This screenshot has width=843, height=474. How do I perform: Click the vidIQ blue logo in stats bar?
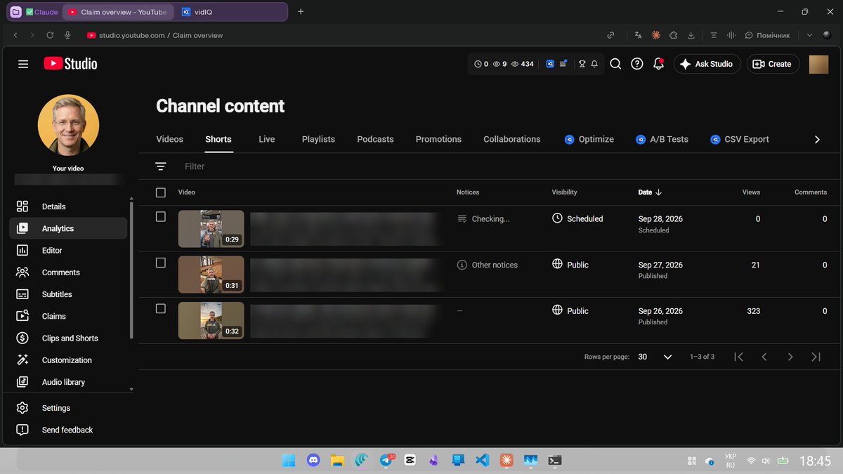point(550,64)
